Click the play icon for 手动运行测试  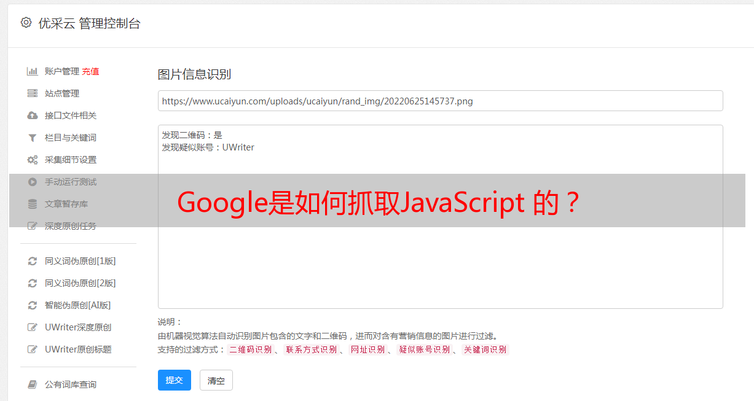point(33,182)
